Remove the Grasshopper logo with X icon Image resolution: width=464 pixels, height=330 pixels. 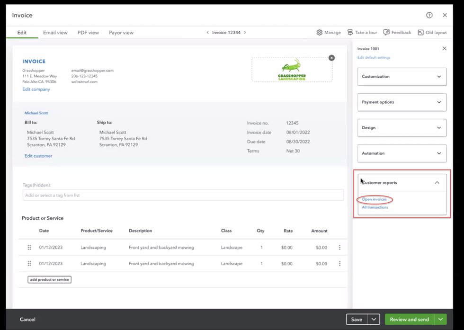tap(331, 58)
